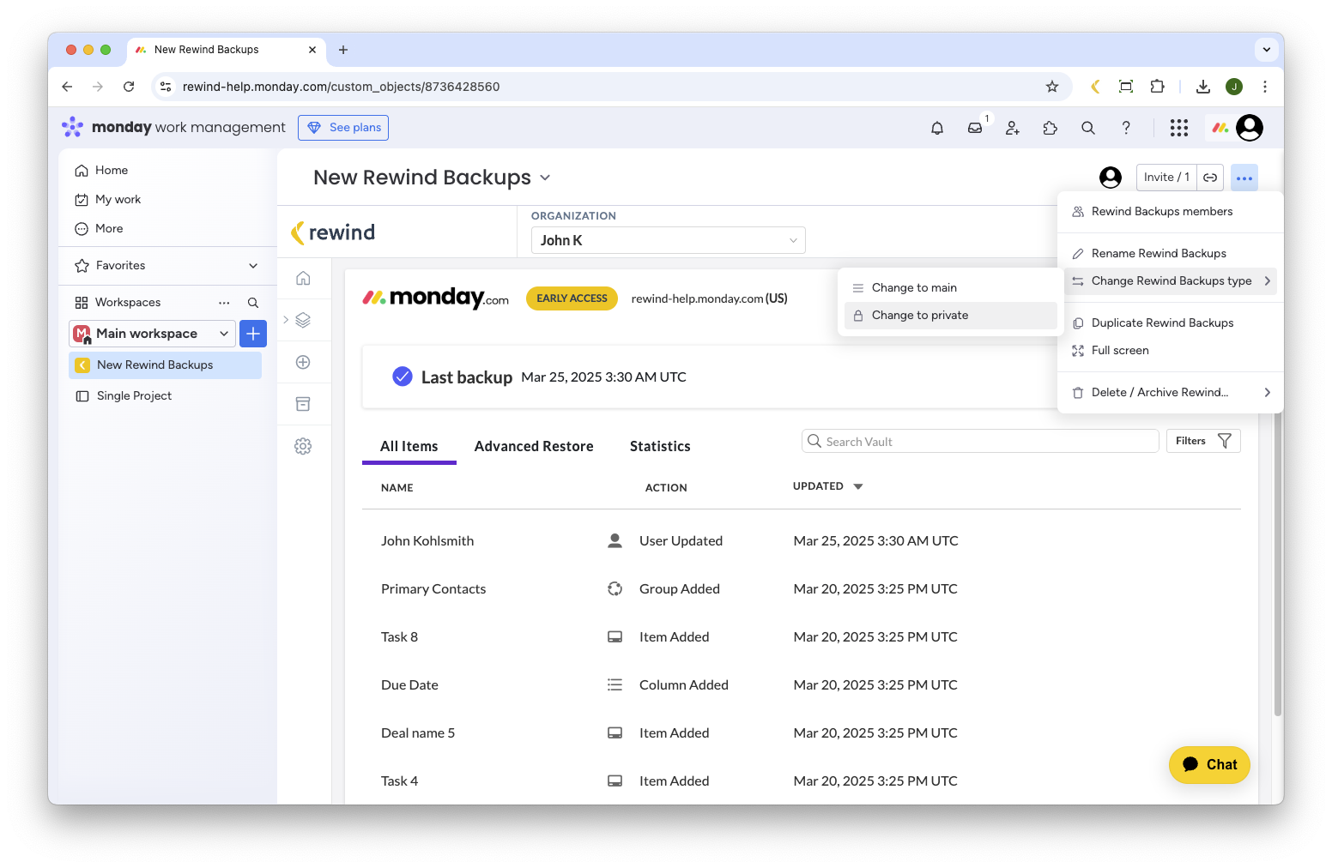Image resolution: width=1332 pixels, height=868 pixels.
Task: Click the Rewind archive box icon
Action: 303,404
